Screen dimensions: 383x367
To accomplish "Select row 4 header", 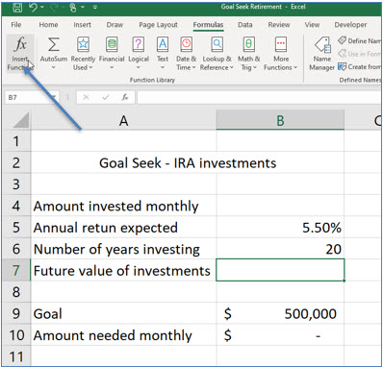I will (16, 206).
